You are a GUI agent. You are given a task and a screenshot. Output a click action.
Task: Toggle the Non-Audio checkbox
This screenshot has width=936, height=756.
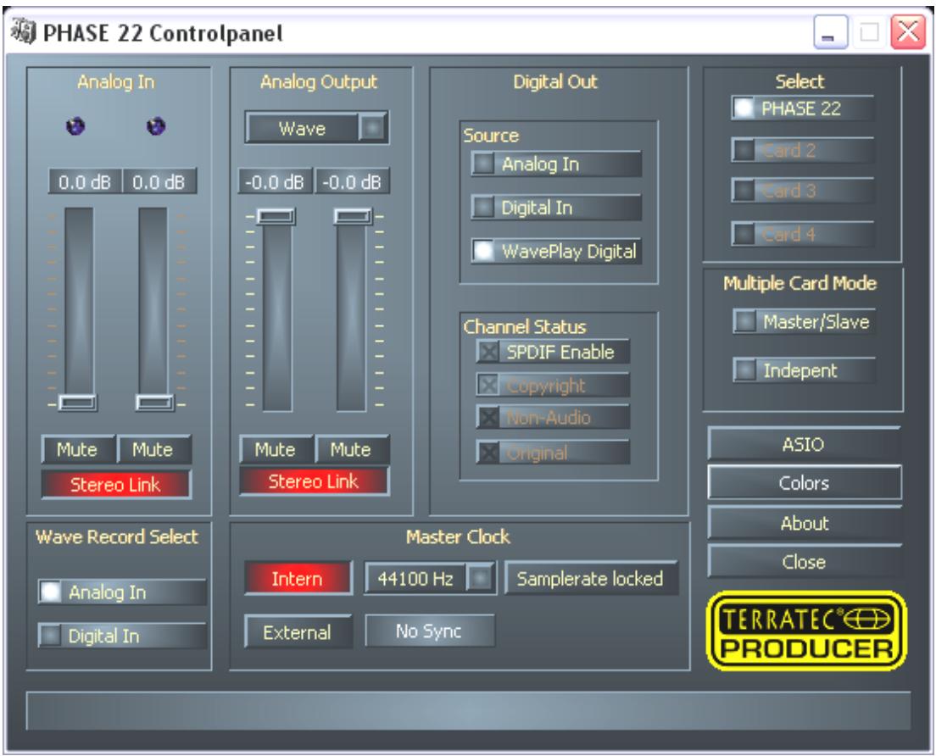(553, 417)
